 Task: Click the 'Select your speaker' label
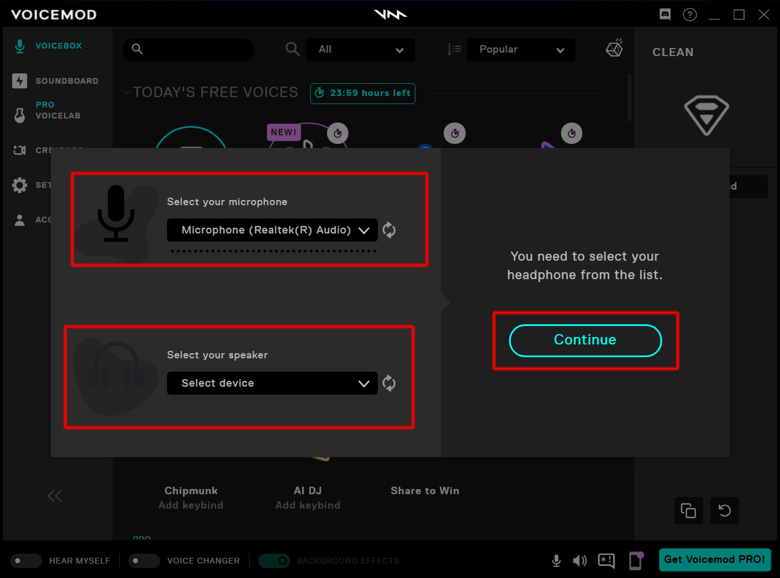pyautogui.click(x=217, y=355)
